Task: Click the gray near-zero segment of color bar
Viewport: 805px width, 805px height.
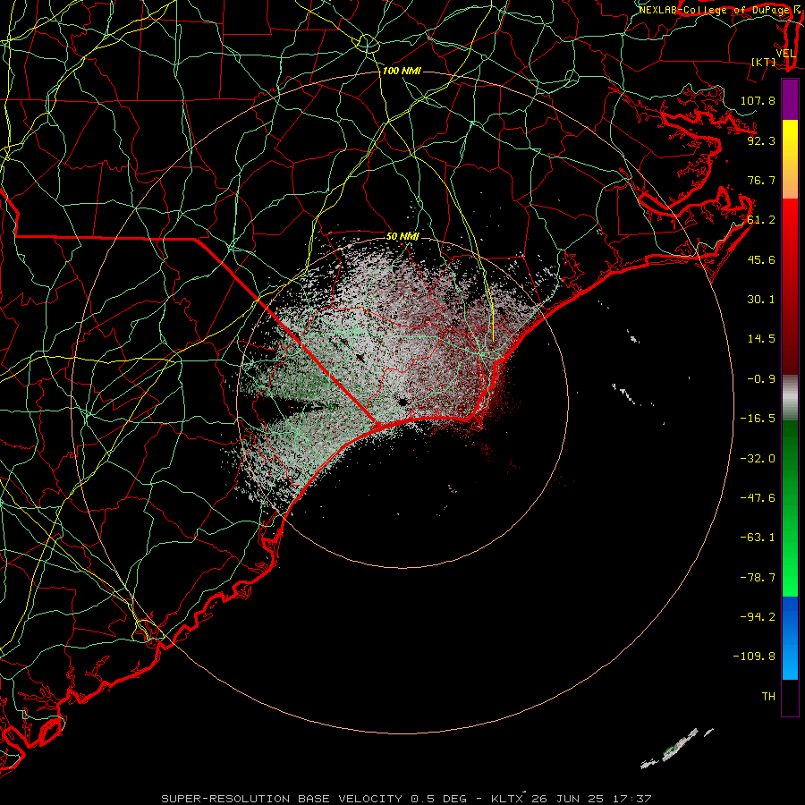Action: pos(790,397)
